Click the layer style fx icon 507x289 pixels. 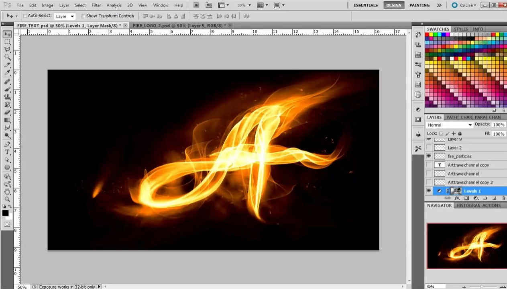click(456, 199)
